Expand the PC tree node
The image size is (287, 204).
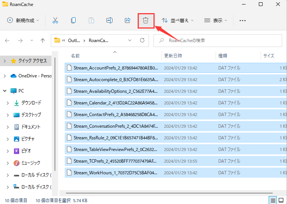(x=5, y=91)
